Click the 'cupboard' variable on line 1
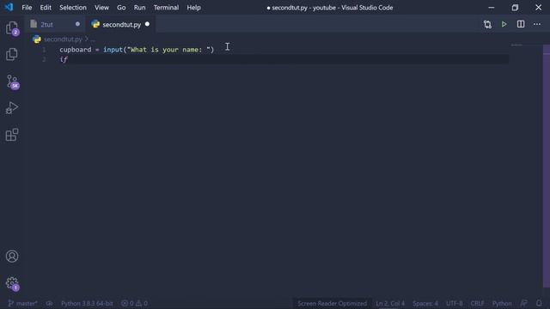Image resolution: width=550 pixels, height=309 pixels. [x=76, y=50]
